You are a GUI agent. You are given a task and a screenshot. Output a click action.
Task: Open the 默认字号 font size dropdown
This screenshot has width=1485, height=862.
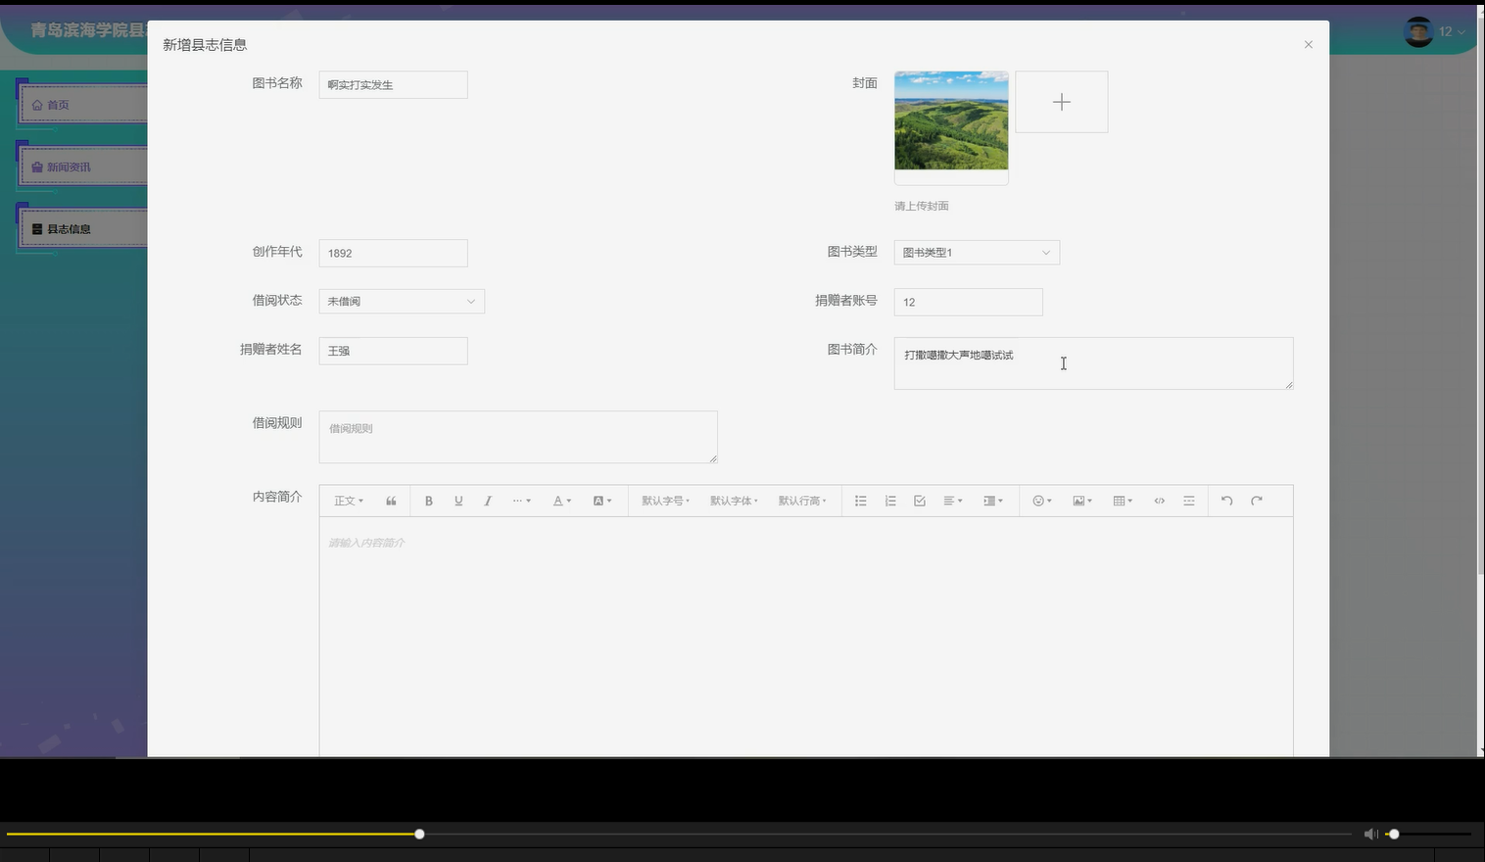coord(665,501)
